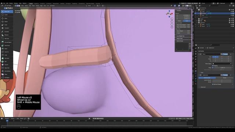The image size is (235, 132).
Task: Toggle the Merge checkbox in Mirror modifier
Action: coord(213,67)
